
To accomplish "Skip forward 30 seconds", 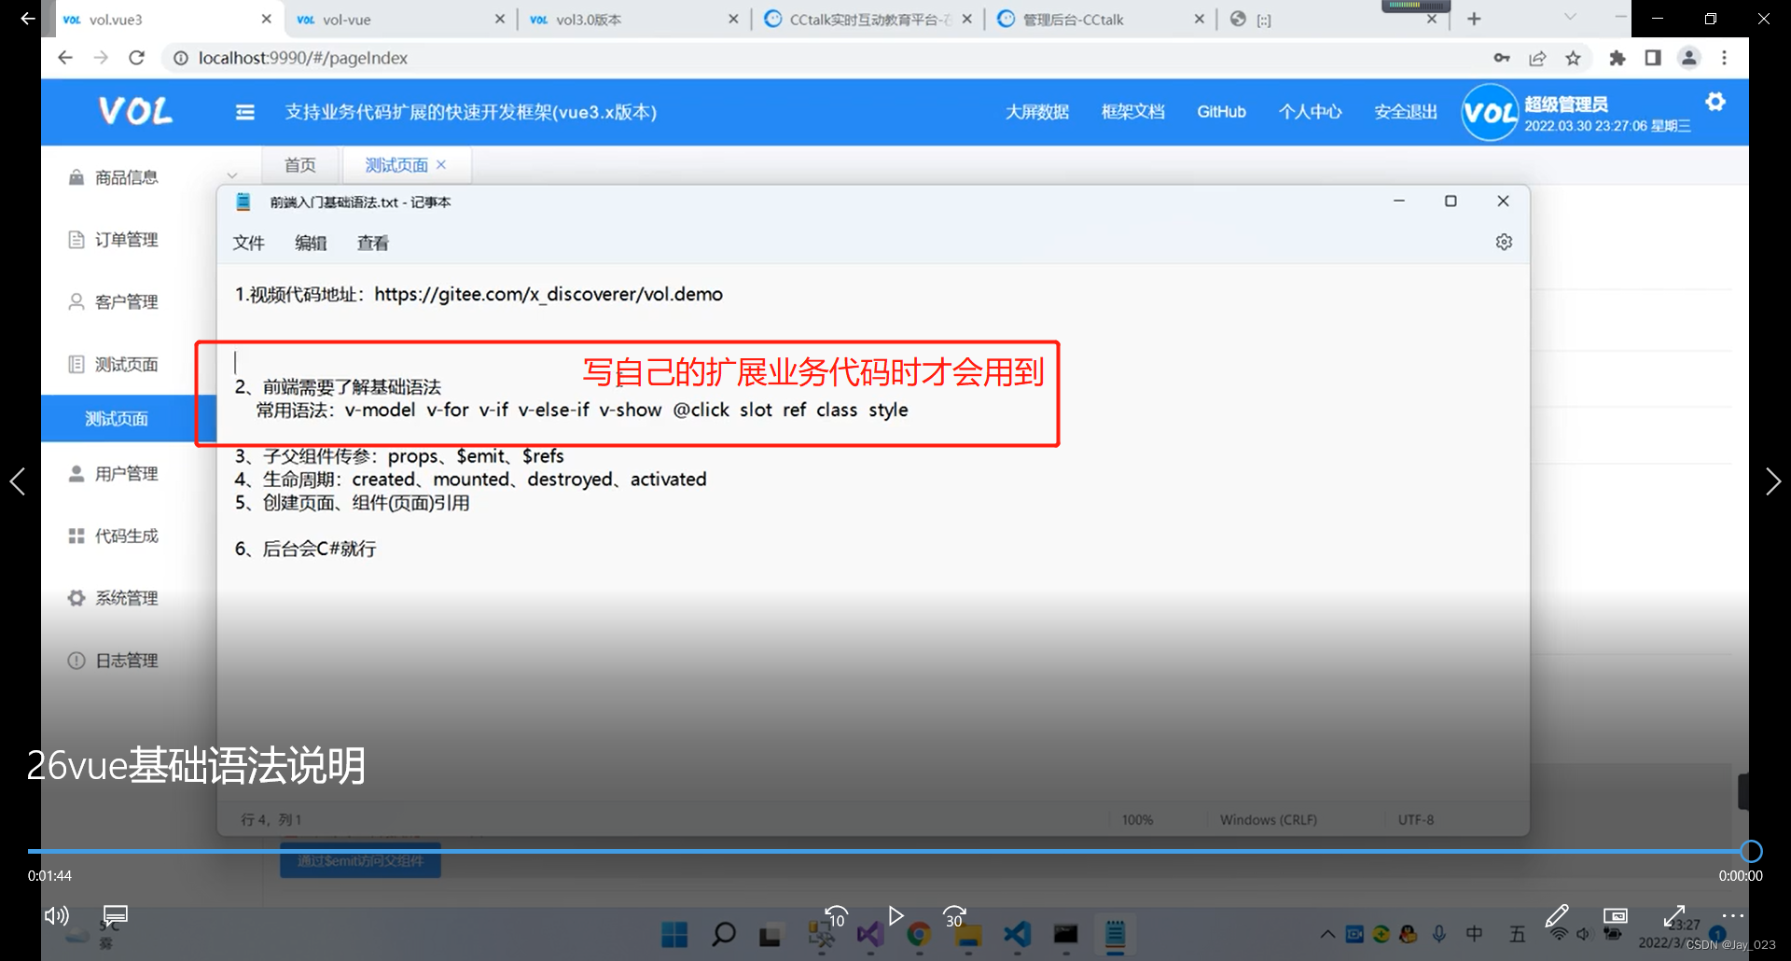I will pos(954,916).
